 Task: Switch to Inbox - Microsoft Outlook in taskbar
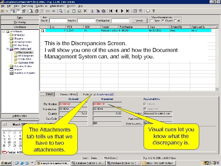[158, 163]
